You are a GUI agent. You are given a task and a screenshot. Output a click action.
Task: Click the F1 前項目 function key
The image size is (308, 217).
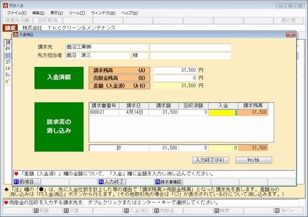(x=27, y=182)
